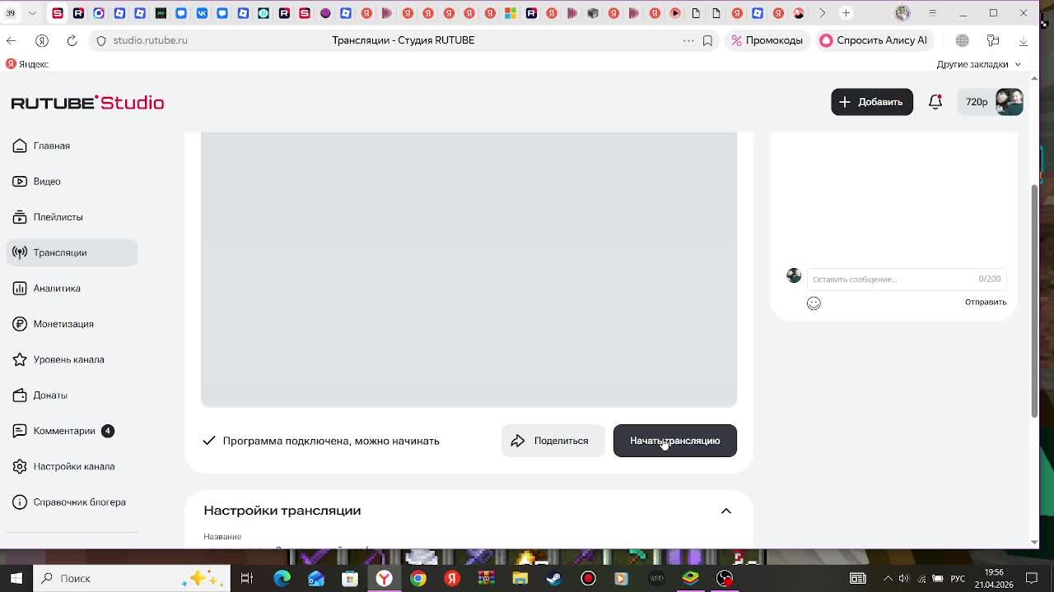Click the globe icon in the browser toolbar
Screen dimensions: 1054x592
(962, 40)
